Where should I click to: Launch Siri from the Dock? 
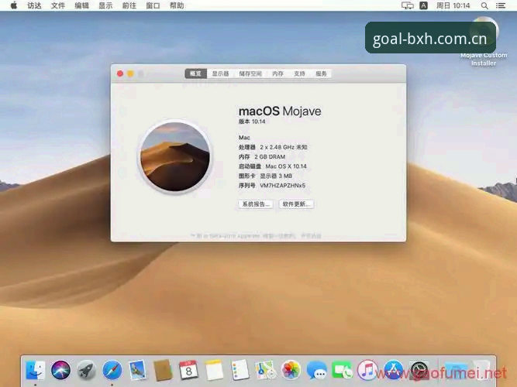point(60,370)
